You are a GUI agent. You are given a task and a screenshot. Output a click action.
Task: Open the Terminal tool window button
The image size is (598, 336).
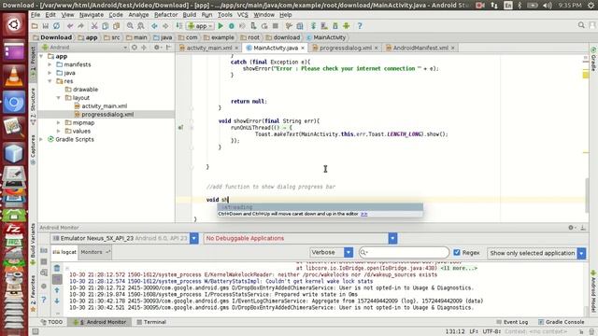151,322
